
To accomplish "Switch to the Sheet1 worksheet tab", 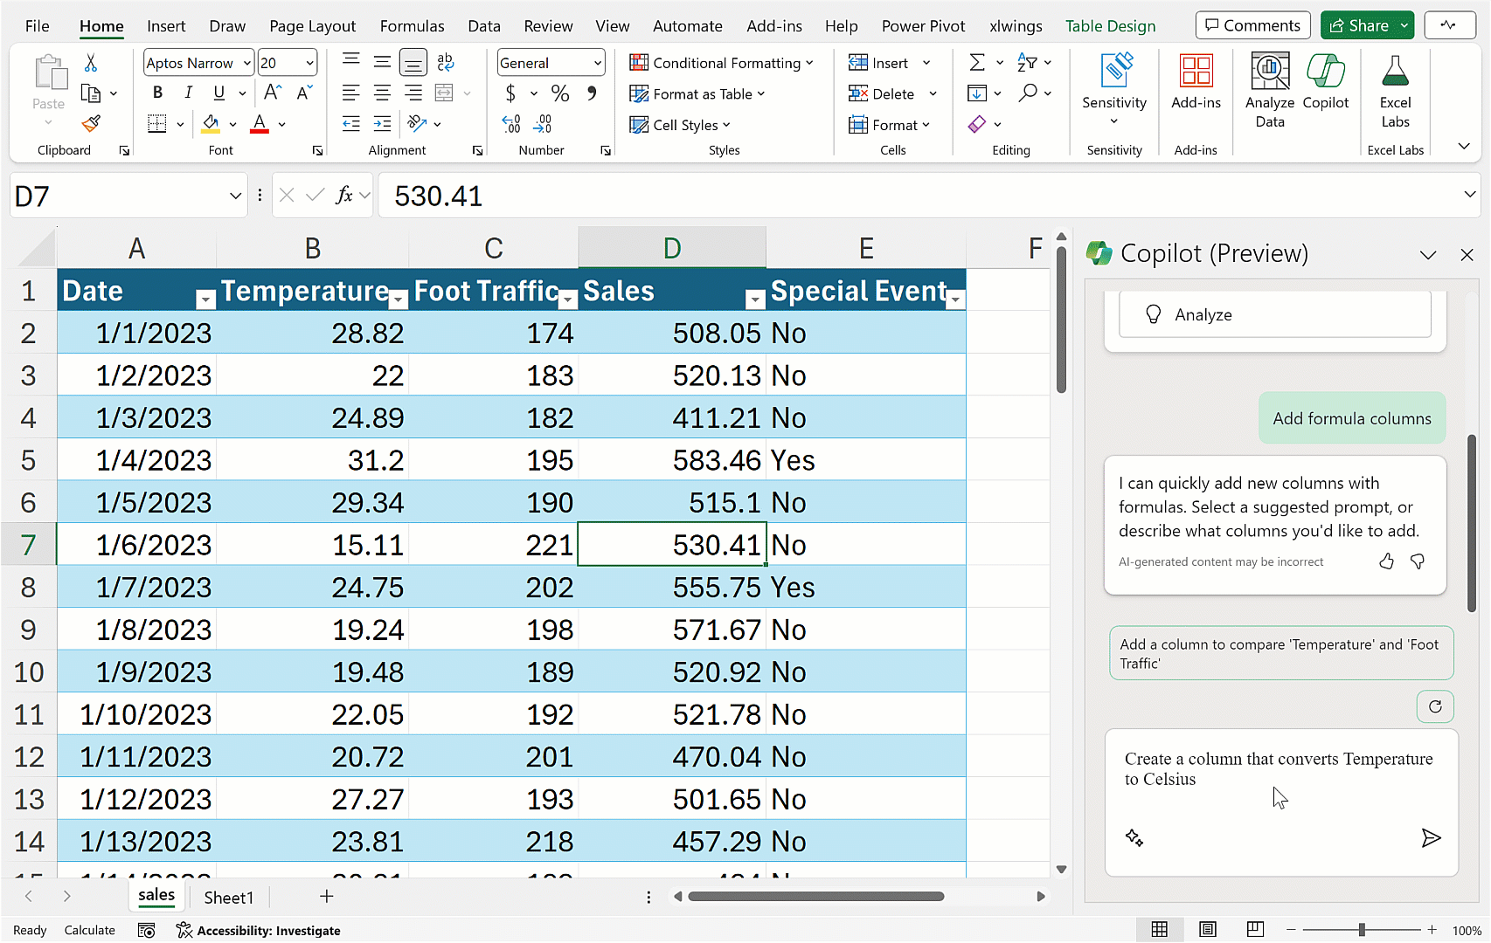I will [x=228, y=898].
